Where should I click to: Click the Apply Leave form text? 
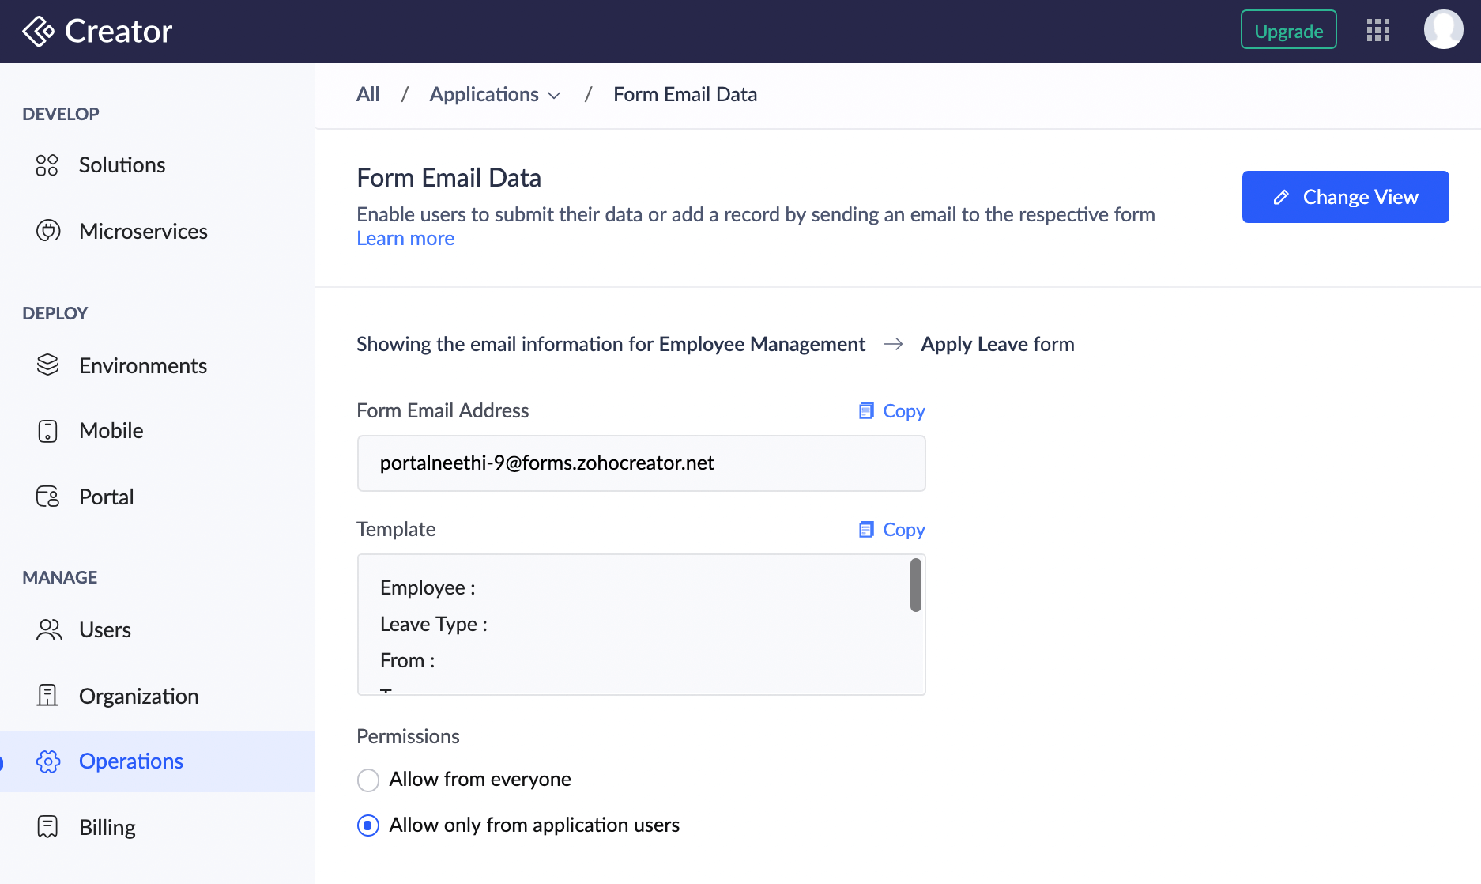(997, 345)
